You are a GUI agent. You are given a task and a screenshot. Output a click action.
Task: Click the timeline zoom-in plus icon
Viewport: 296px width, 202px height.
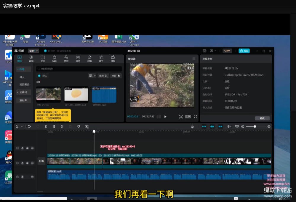pos(269,127)
